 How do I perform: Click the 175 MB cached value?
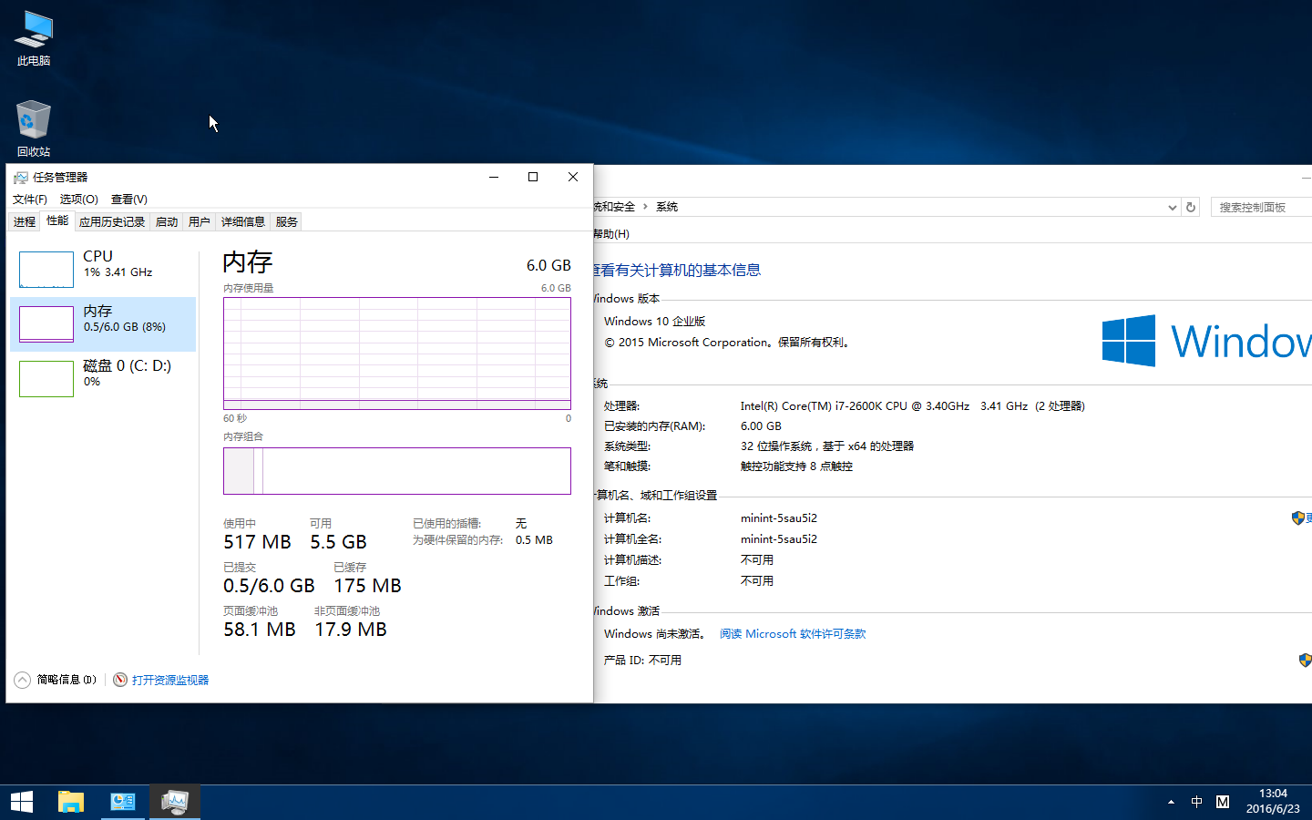(x=367, y=586)
